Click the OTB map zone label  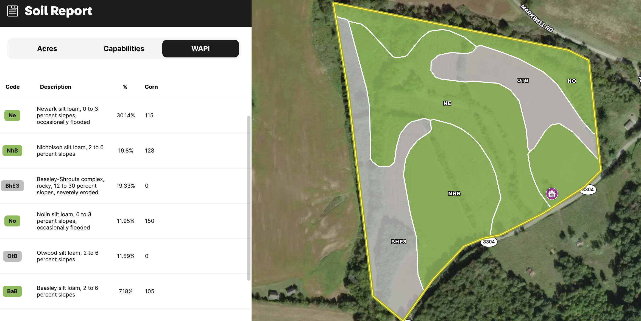tap(523, 81)
